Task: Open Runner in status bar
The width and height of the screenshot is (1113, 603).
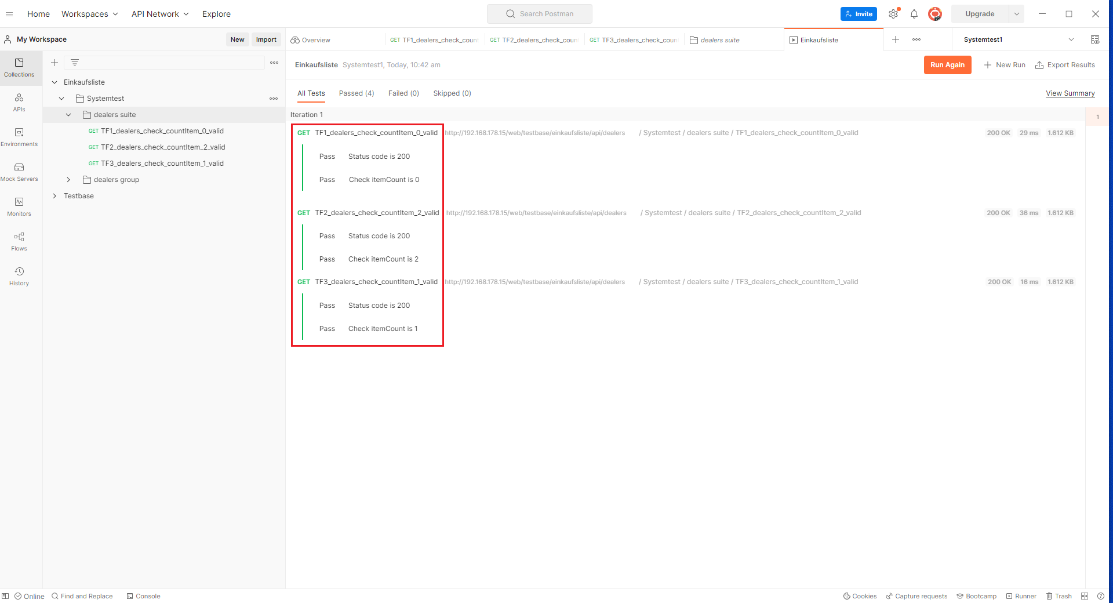Action: (1021, 596)
